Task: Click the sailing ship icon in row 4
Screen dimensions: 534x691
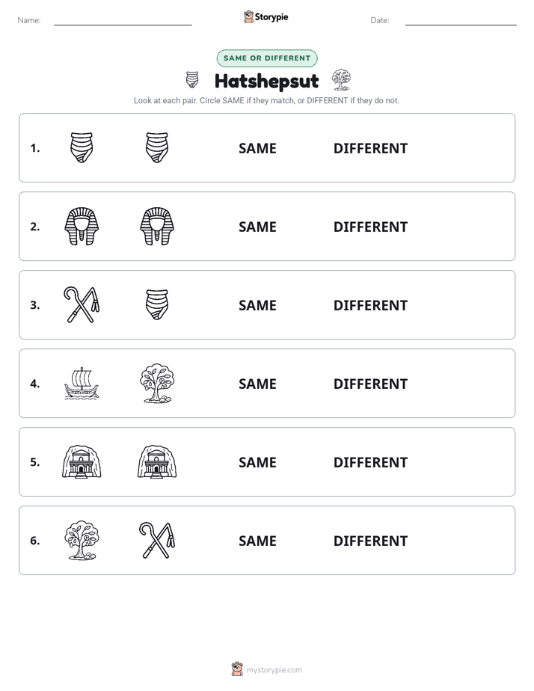Action: 82,384
